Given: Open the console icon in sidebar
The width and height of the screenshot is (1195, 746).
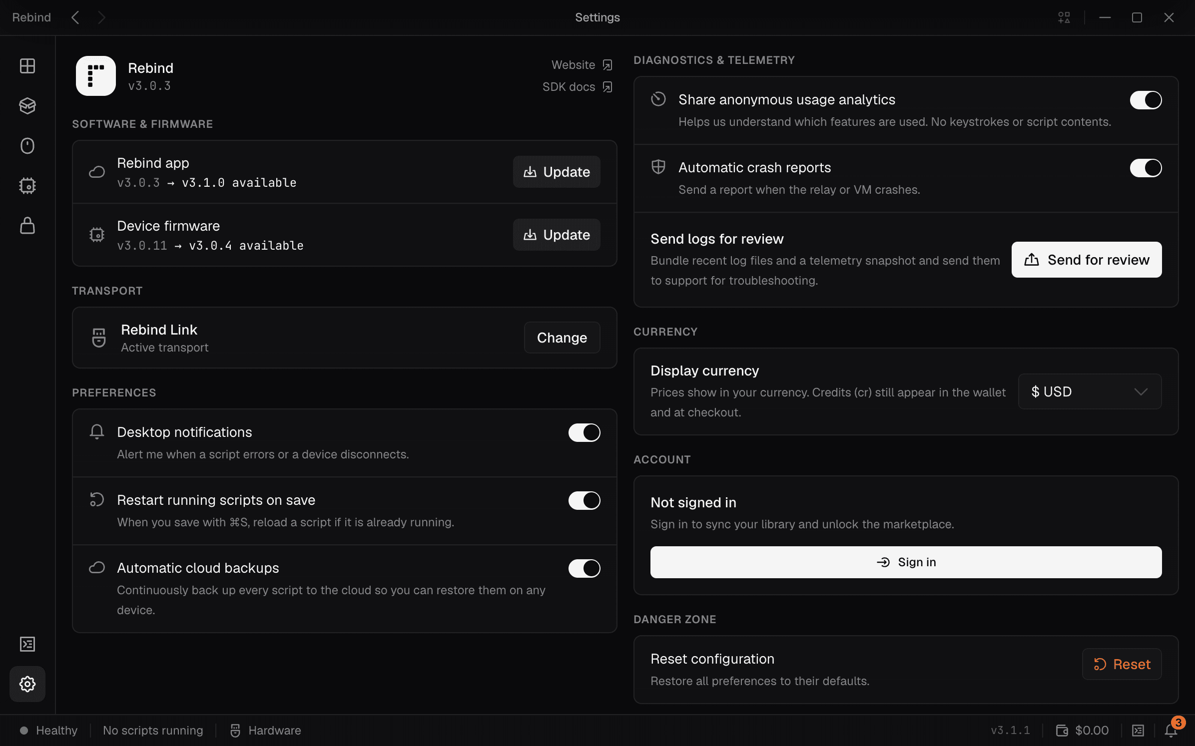Looking at the screenshot, I should 27,644.
